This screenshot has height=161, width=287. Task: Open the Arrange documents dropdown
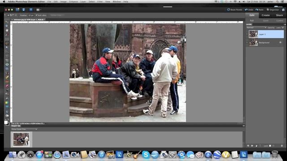click(39, 10)
